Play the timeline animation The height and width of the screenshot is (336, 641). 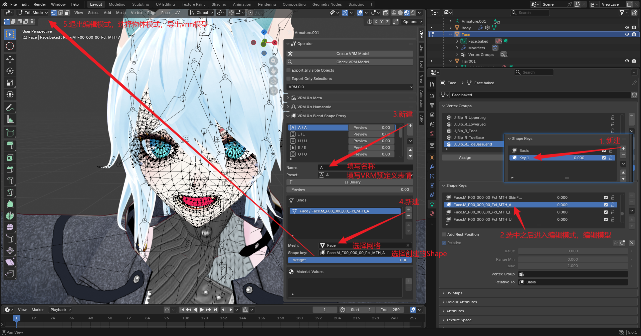[202, 310]
